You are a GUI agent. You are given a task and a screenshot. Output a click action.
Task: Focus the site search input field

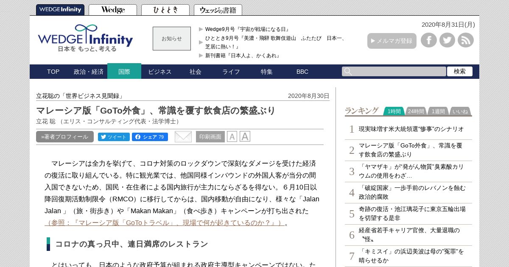click(394, 72)
